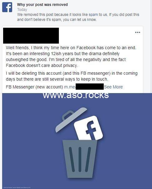Click the trash can lid graphic
The image size is (152, 189).
(71, 120)
